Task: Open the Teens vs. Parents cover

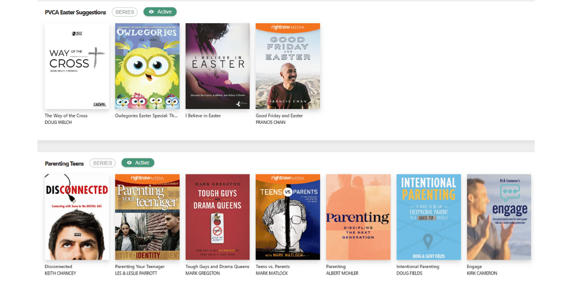Action: click(x=288, y=217)
